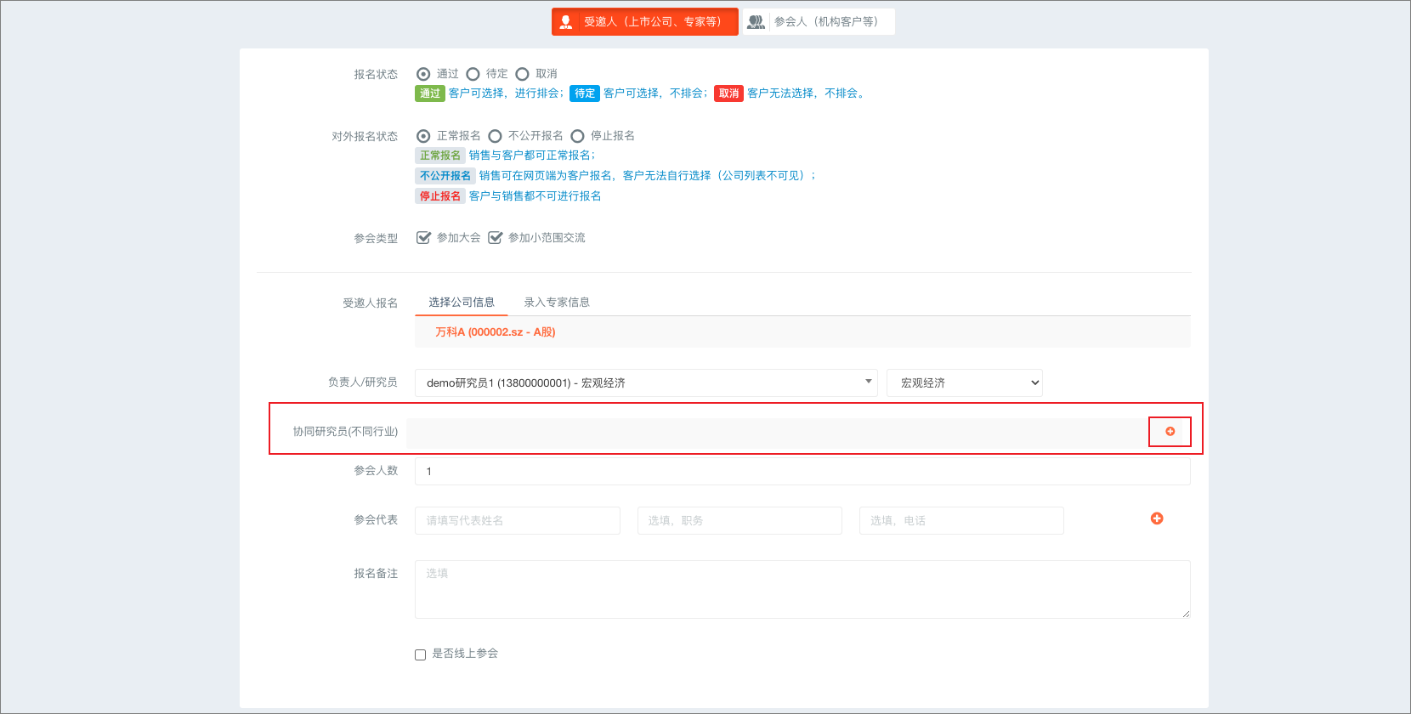Image resolution: width=1411 pixels, height=714 pixels.
Task: Toggle the 参加大会 checkbox
Action: click(x=423, y=238)
